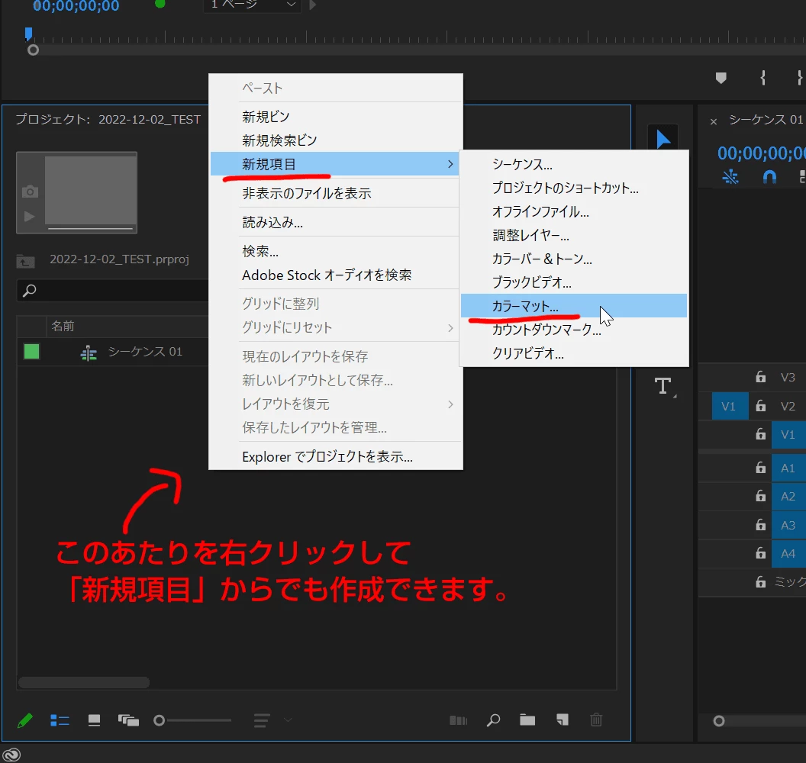
Task: Create a new bin folder icon
Action: coord(527,720)
